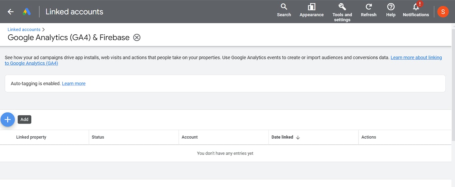Viewport: 455px width, 187px height.
Task: Click the Actions column header
Action: tap(369, 137)
